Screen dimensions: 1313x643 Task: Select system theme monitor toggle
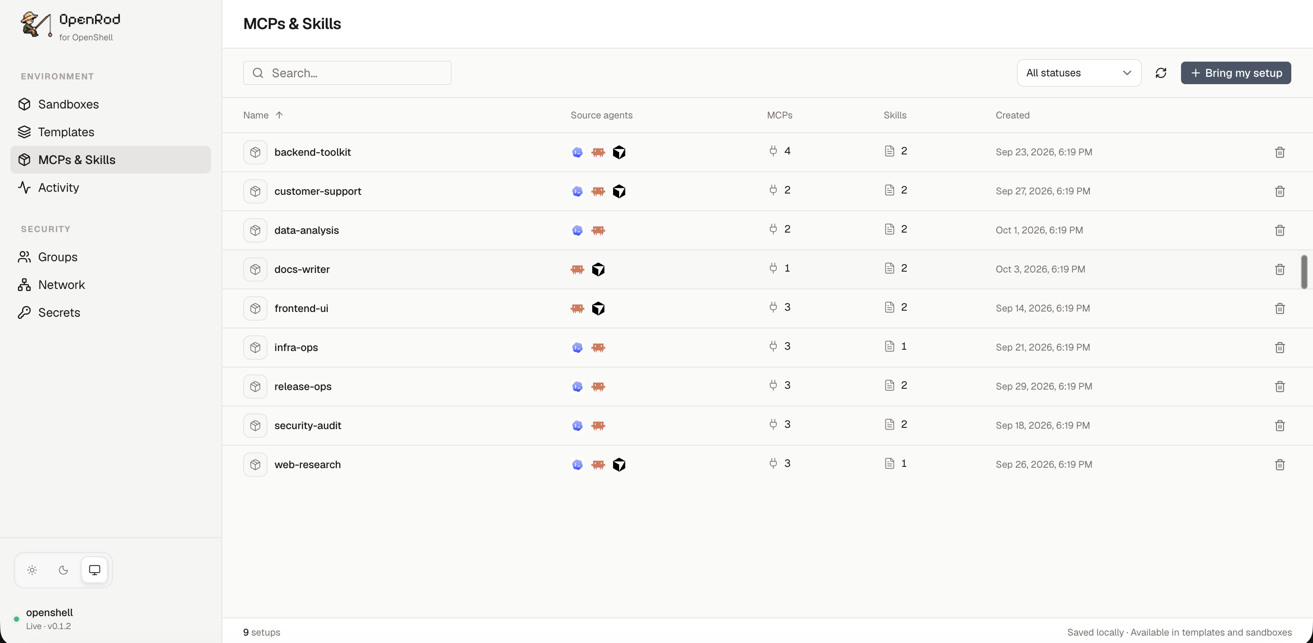point(94,570)
